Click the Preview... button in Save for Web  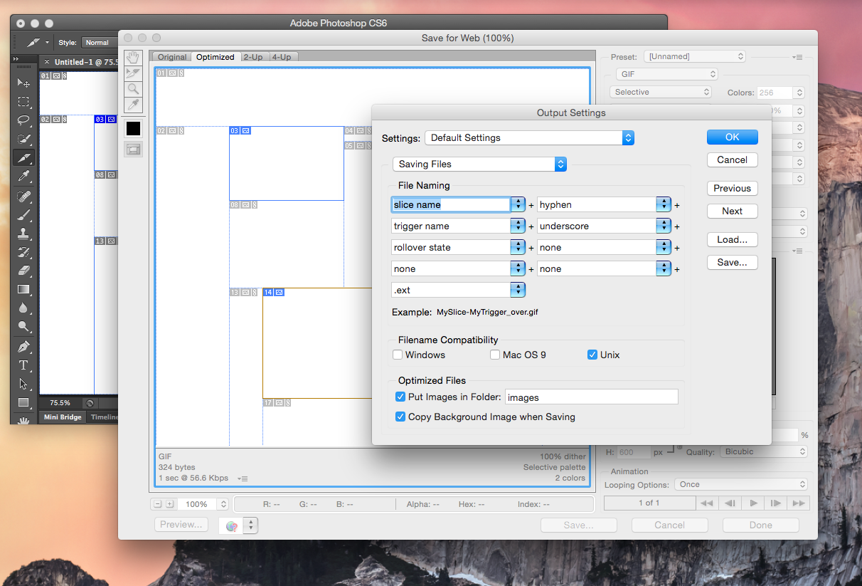tap(181, 525)
